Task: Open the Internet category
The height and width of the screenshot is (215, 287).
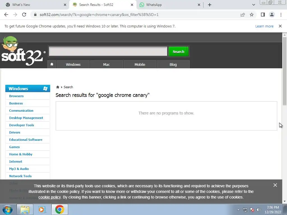Action: pyautogui.click(x=16, y=162)
